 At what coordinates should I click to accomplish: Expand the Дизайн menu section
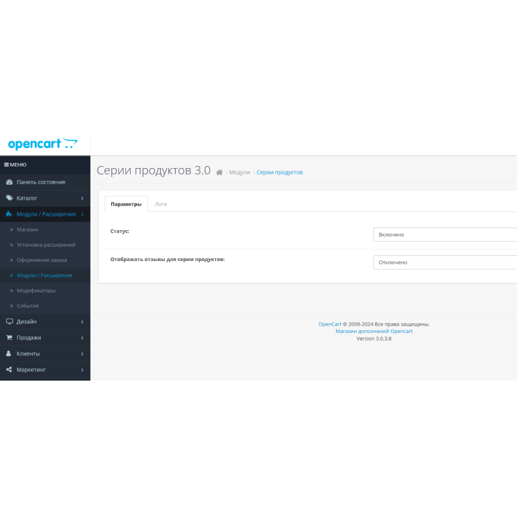tap(45, 321)
